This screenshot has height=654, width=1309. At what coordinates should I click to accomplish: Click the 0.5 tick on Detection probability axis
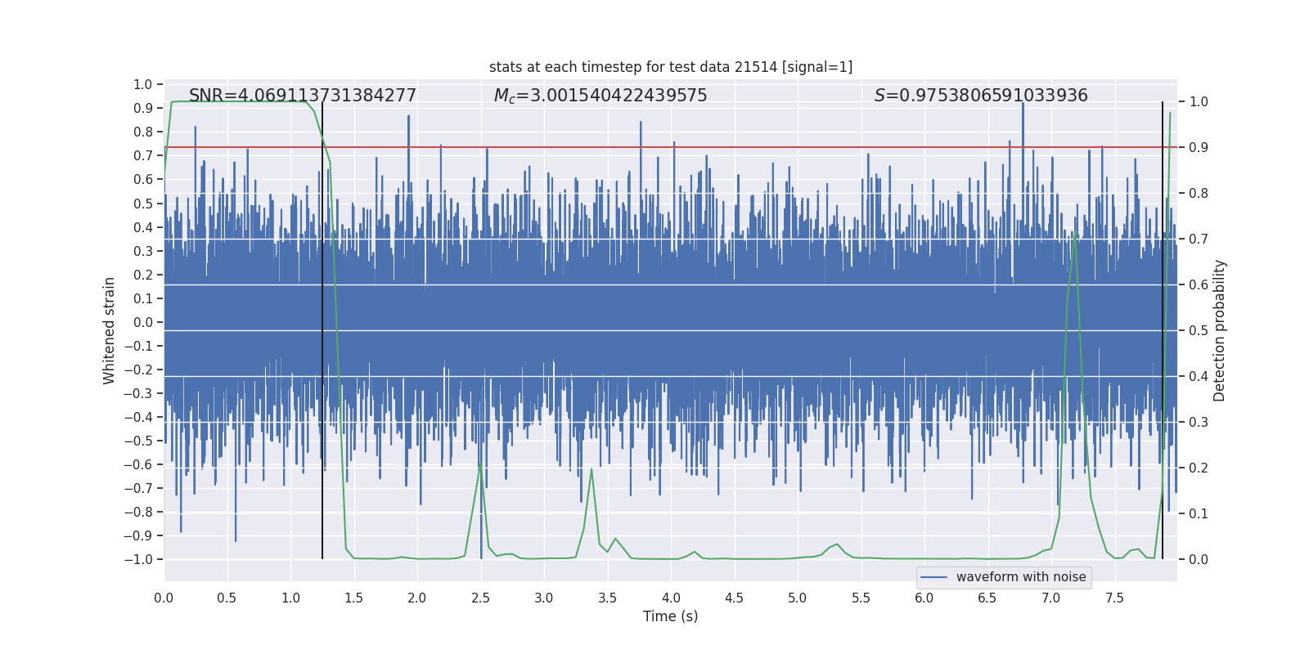[1198, 331]
